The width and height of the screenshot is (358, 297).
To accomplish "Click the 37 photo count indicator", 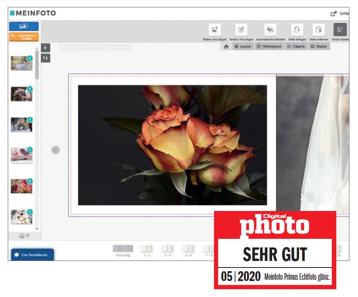I will click(x=25, y=236).
